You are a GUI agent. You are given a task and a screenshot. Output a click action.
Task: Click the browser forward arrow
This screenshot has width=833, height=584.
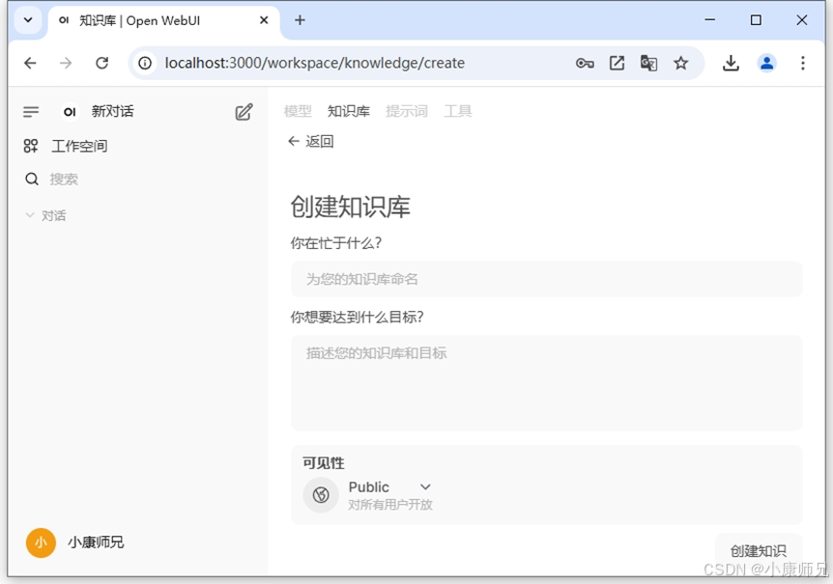coord(66,63)
